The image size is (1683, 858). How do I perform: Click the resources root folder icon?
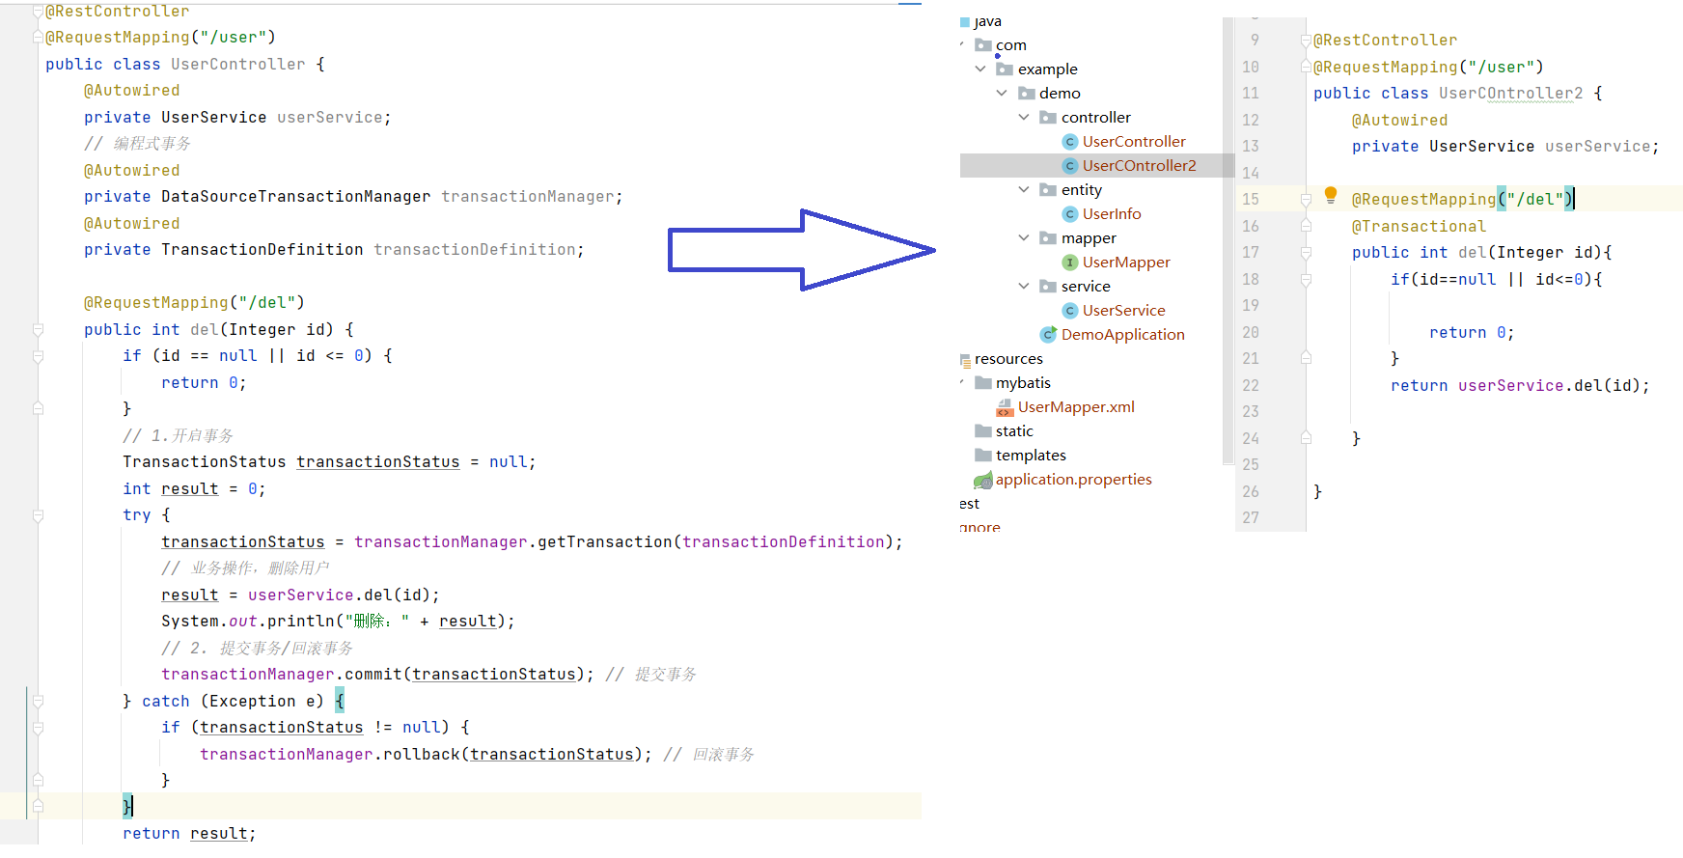[x=965, y=360]
